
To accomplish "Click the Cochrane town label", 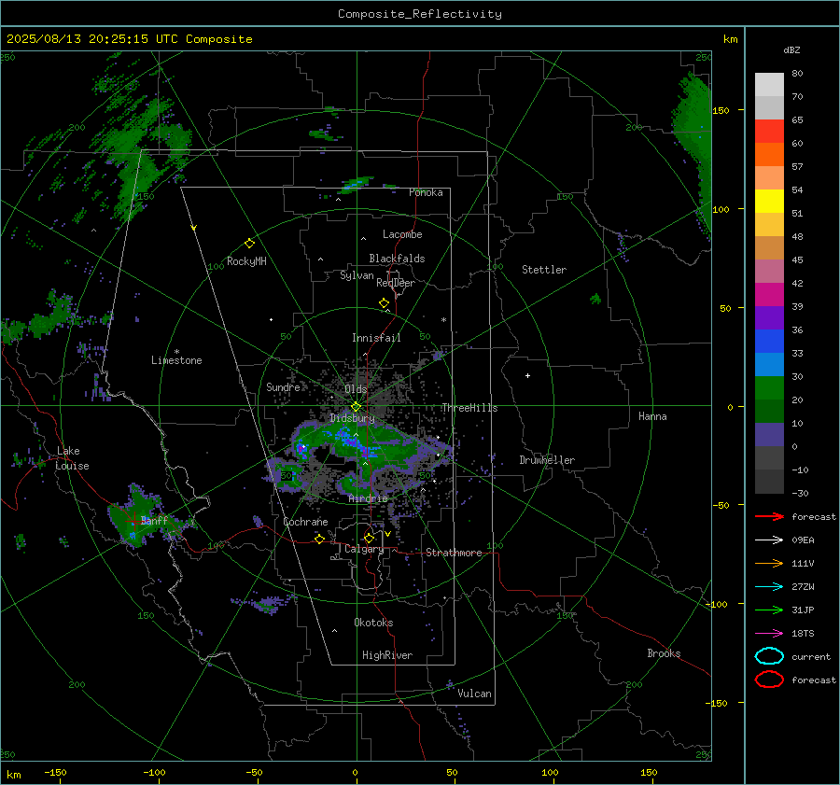I will pyautogui.click(x=305, y=522).
